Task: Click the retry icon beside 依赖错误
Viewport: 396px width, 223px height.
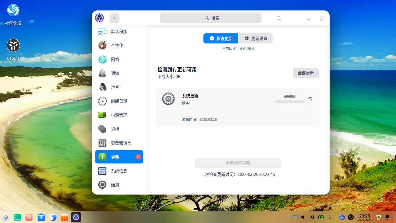Action: point(310,99)
